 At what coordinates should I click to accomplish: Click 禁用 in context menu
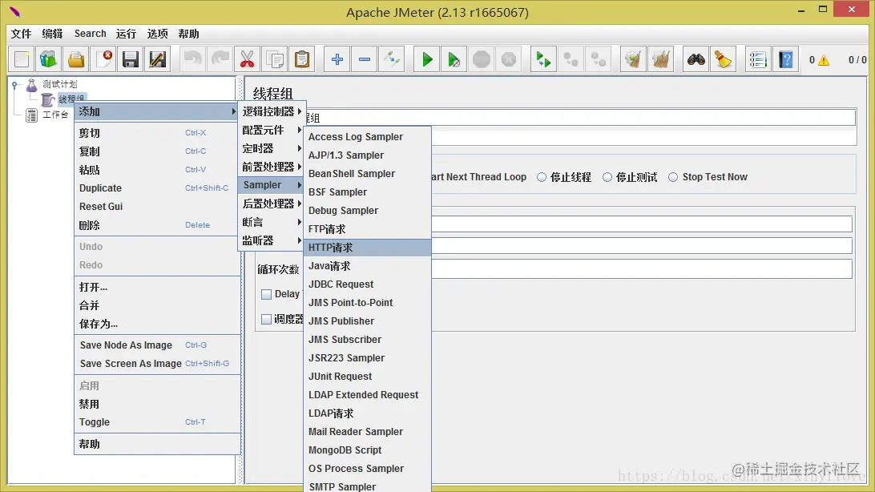pyautogui.click(x=157, y=404)
